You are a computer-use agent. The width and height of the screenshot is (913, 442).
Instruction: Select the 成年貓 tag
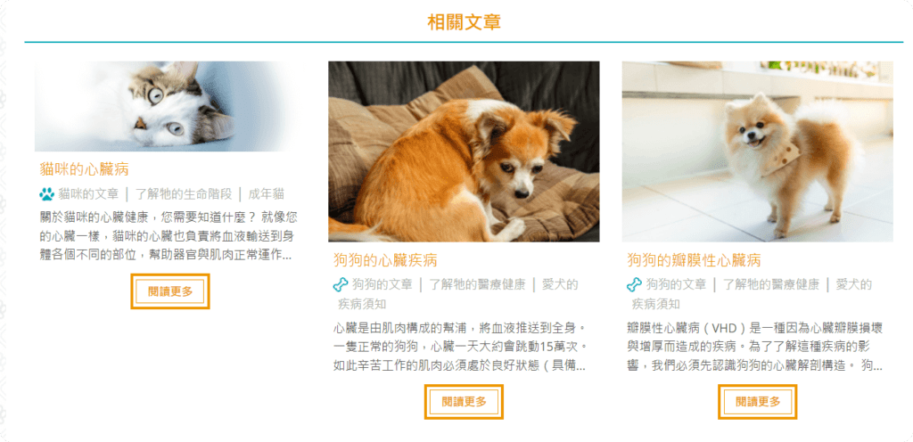[267, 194]
